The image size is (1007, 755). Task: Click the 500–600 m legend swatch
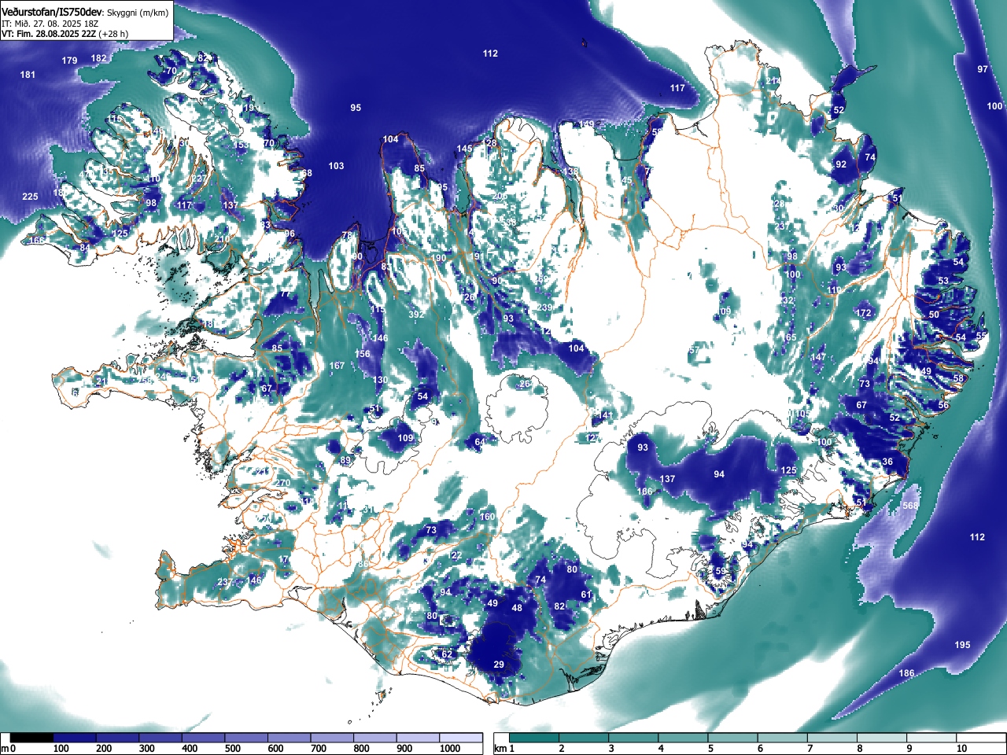point(246,738)
